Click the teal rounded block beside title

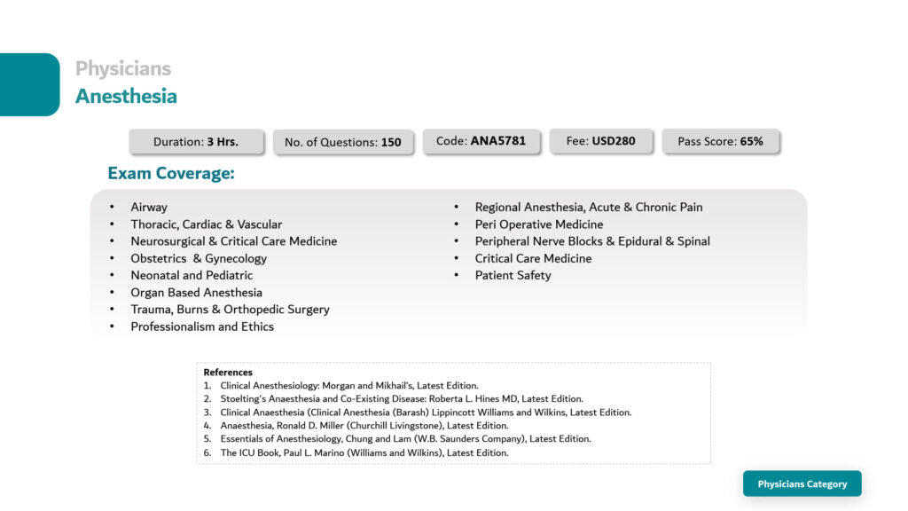(29, 84)
